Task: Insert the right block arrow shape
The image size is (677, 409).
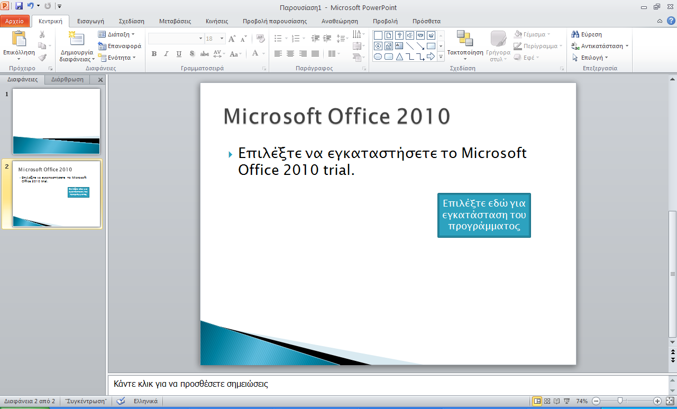Action: click(x=431, y=57)
